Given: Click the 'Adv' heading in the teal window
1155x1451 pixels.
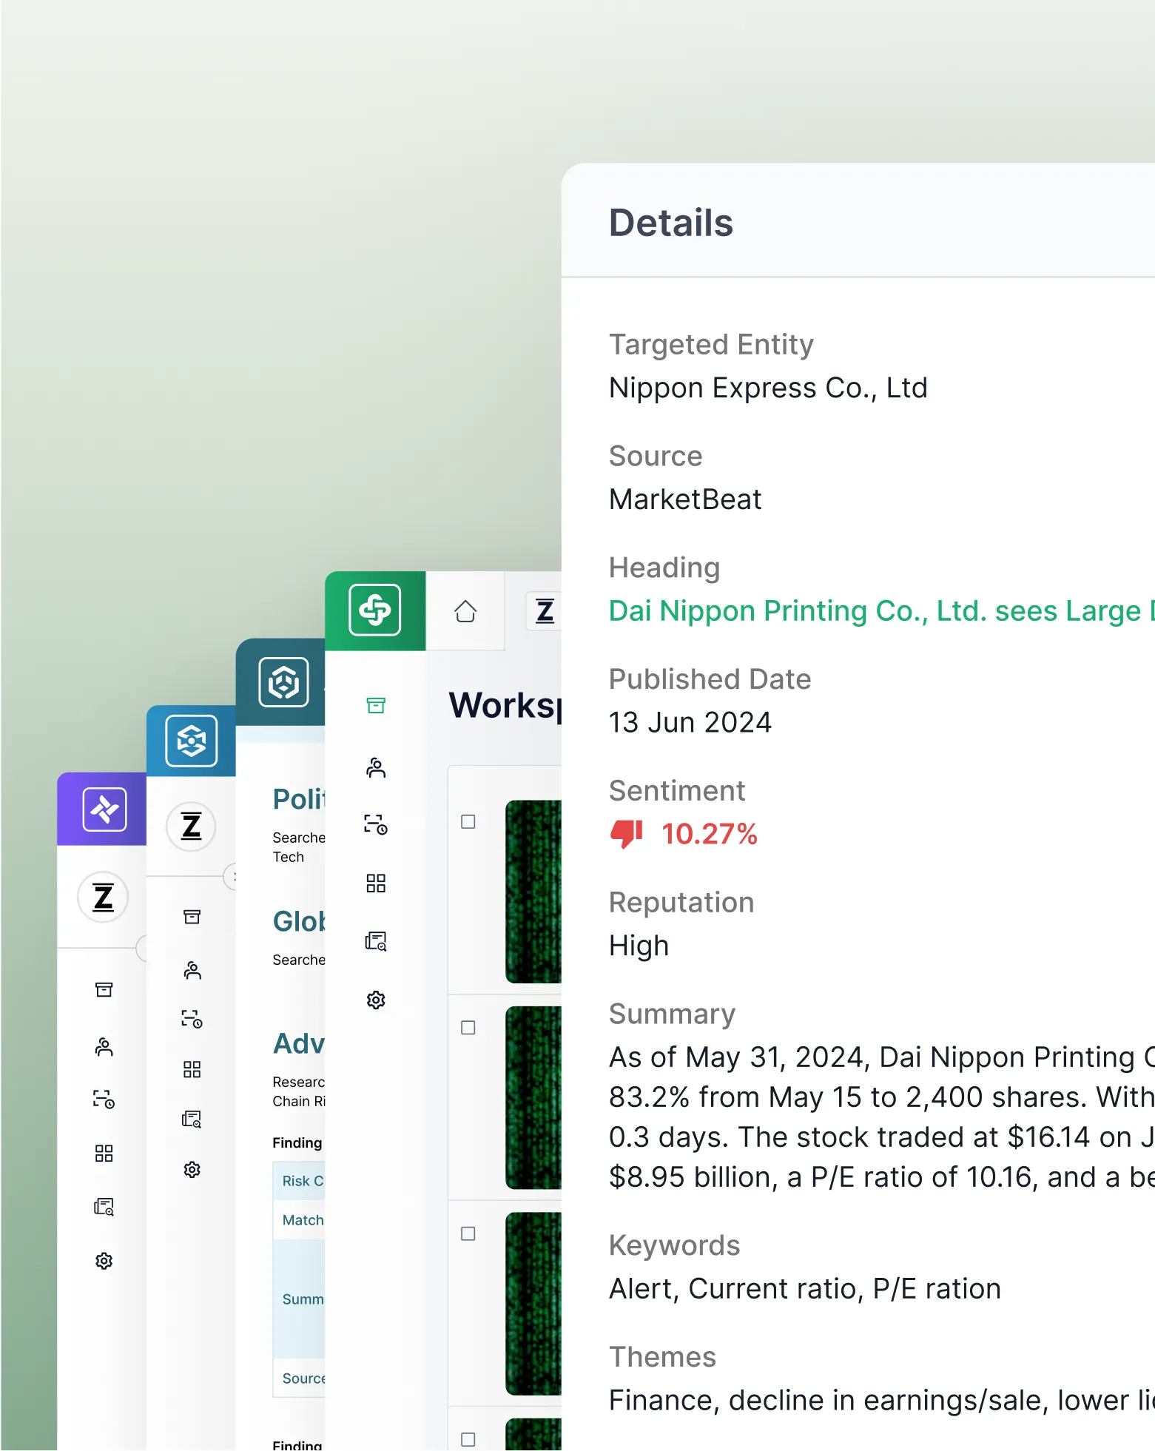Looking at the screenshot, I should [x=299, y=1043].
